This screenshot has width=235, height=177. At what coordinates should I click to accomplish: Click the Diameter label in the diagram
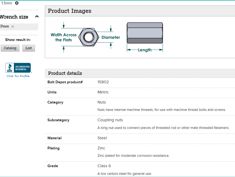[111, 37]
